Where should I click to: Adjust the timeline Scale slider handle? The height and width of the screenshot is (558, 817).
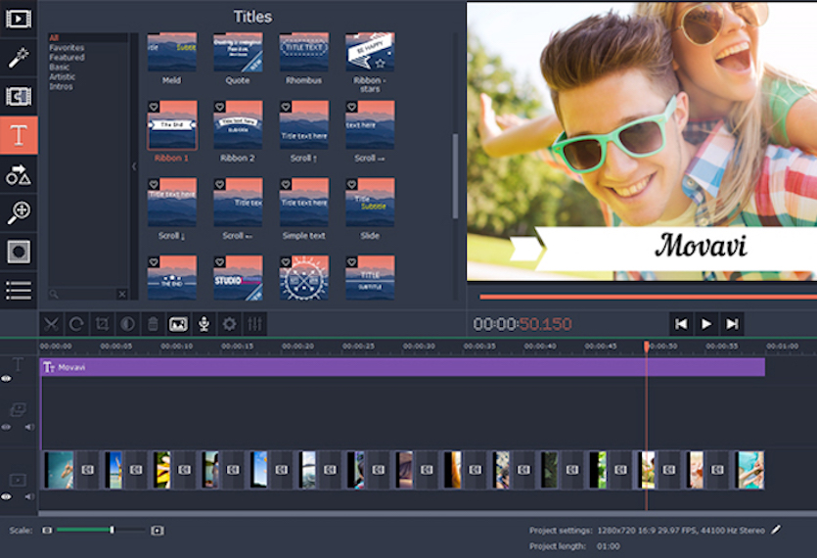click(x=112, y=530)
